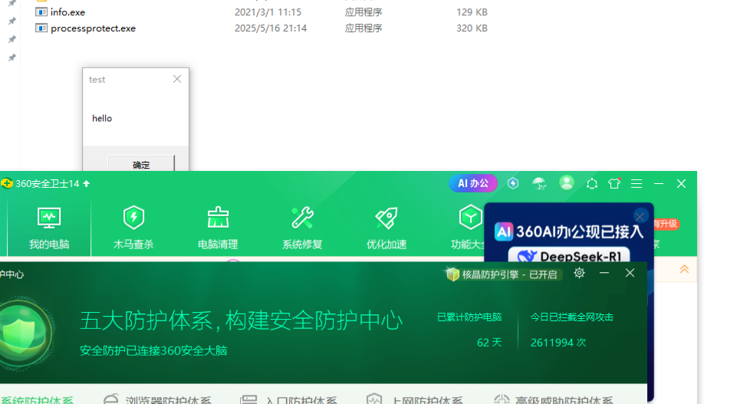This screenshot has height=404, width=730.
Task: Click the info.exe file icon
Action: click(x=41, y=12)
